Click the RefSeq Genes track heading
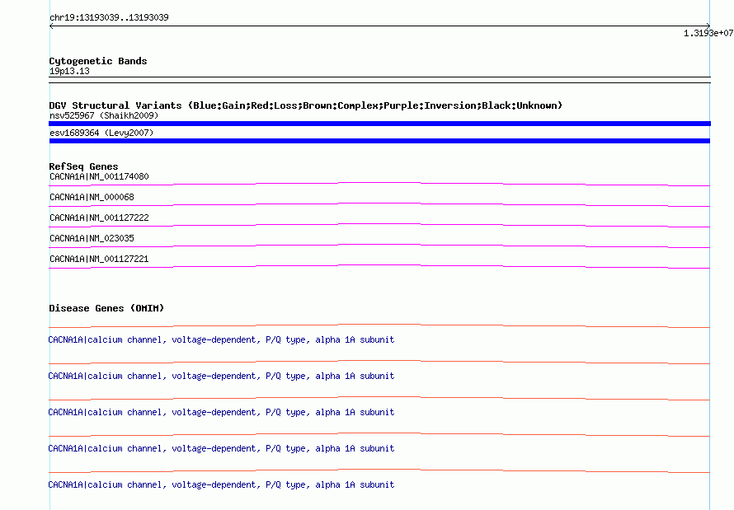This screenshot has width=734, height=510. 83,166
